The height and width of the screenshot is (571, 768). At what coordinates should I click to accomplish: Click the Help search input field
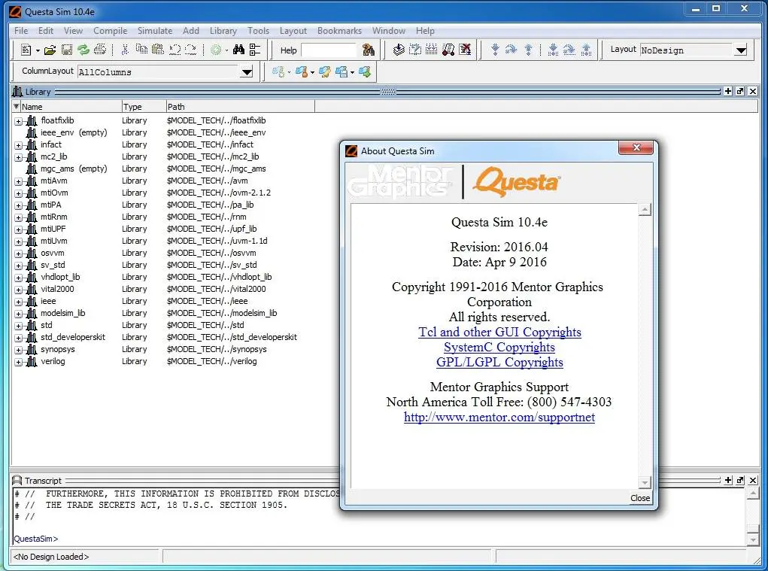[329, 50]
